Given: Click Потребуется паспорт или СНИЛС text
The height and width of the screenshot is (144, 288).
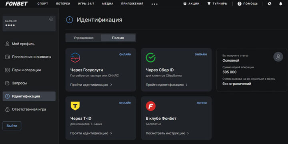Looking at the screenshot, I should tap(94, 76).
